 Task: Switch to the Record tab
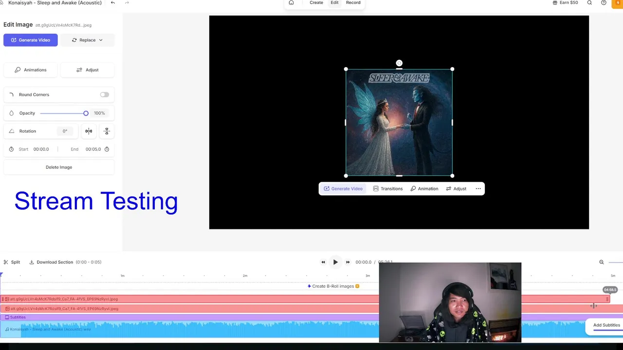[x=353, y=3]
